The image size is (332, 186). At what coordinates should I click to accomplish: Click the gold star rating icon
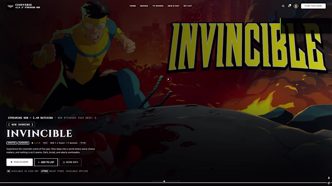click(32, 143)
